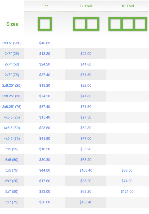Click the 4x5.5 (75) Bi-Fold price $77.00
149x214 pixels.
tap(86, 138)
